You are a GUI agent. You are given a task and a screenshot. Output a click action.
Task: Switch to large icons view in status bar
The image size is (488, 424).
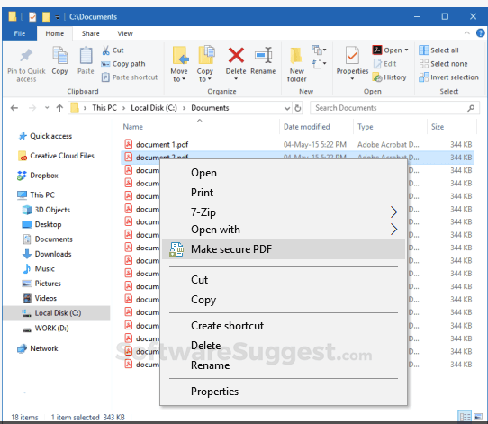click(478, 416)
